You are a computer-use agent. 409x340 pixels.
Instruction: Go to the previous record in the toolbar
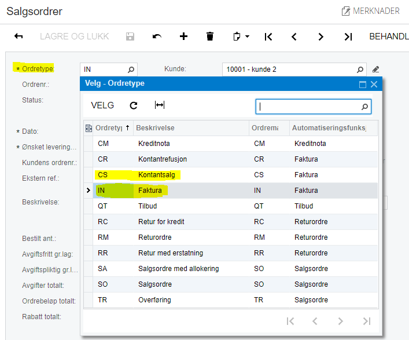coord(294,36)
